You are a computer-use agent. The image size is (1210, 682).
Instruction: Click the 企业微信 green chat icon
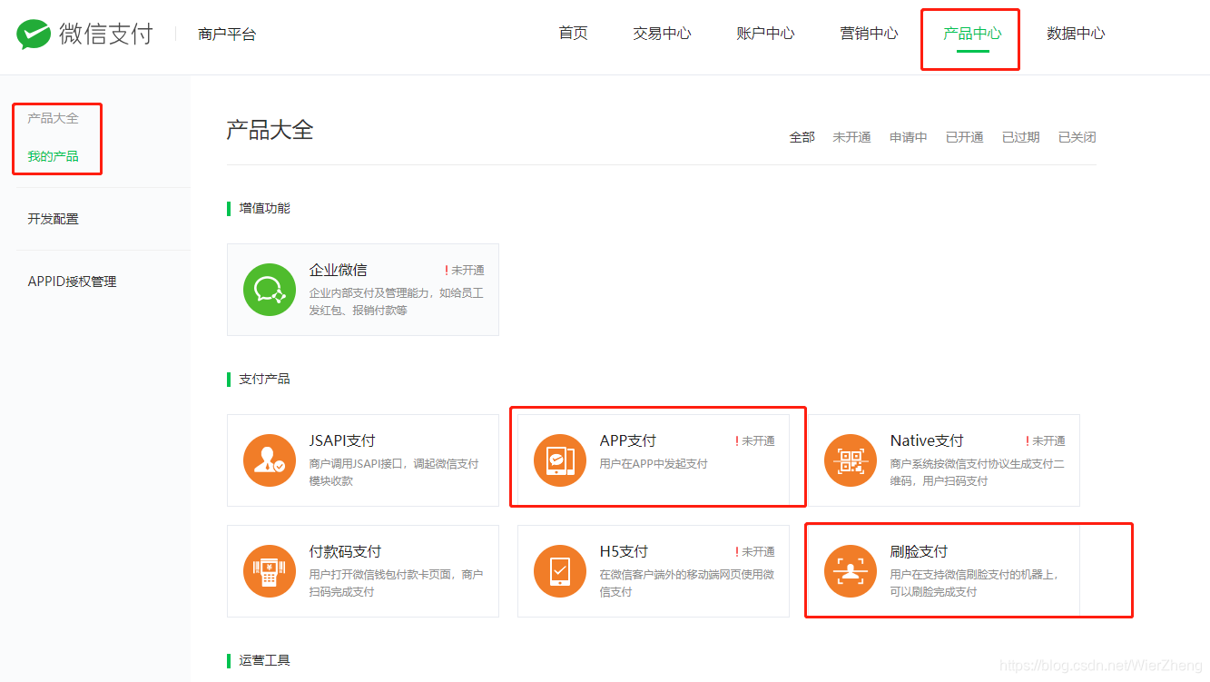(270, 290)
